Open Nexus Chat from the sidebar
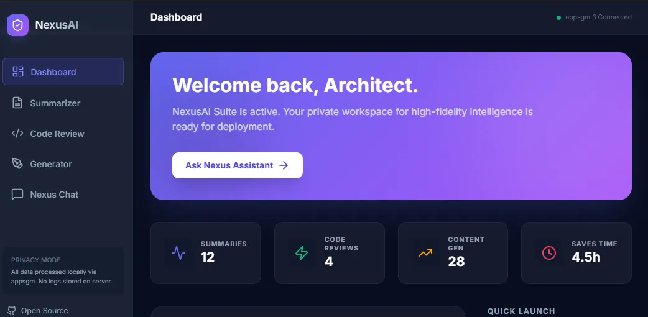Screen dimensions: 648x317 pyautogui.click(x=54, y=195)
